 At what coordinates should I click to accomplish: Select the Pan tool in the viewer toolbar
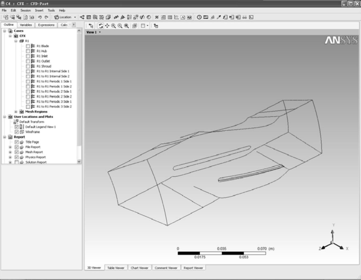tap(107, 26)
